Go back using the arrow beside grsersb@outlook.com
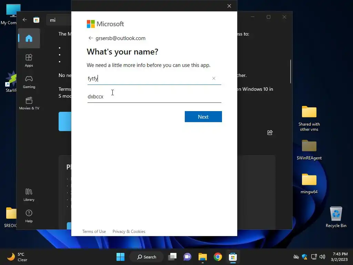Screen dimensions: 353x265 point(91,38)
